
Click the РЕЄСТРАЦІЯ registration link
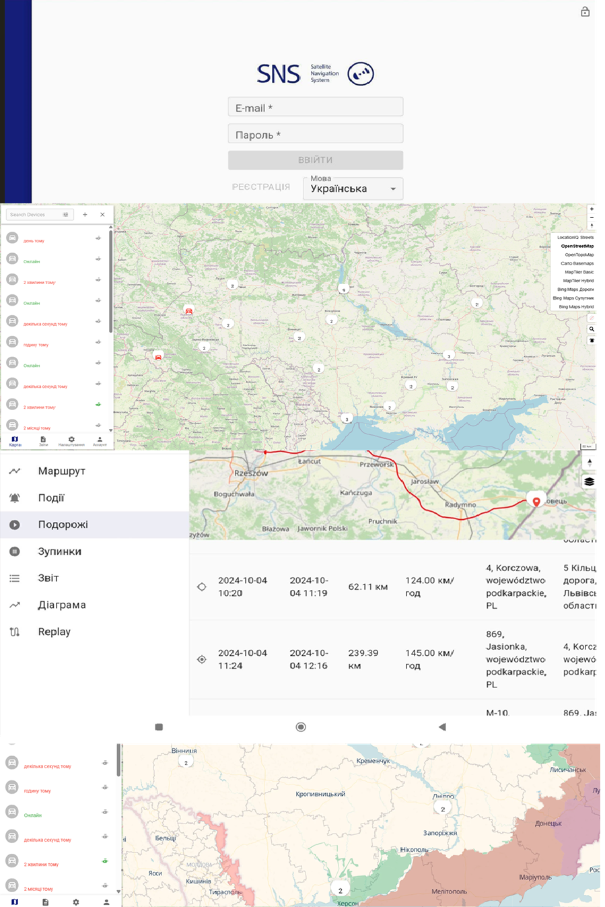[x=261, y=187]
